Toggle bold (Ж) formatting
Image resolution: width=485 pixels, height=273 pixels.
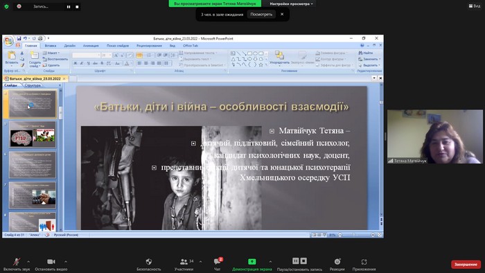[75, 63]
